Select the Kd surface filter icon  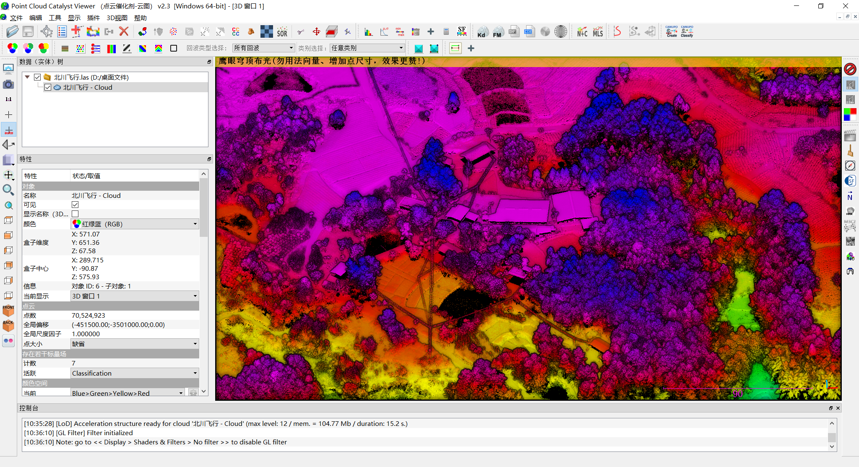(x=482, y=33)
